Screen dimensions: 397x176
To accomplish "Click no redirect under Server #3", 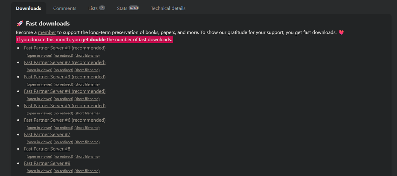I will pos(63,84).
